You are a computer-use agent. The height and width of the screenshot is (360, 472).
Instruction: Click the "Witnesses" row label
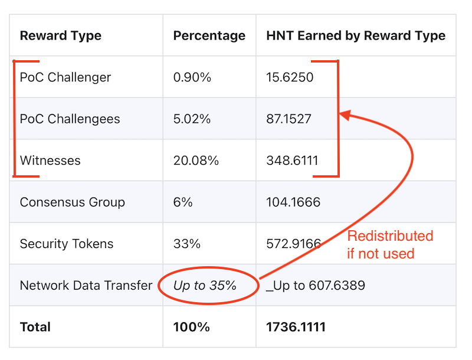coord(50,161)
